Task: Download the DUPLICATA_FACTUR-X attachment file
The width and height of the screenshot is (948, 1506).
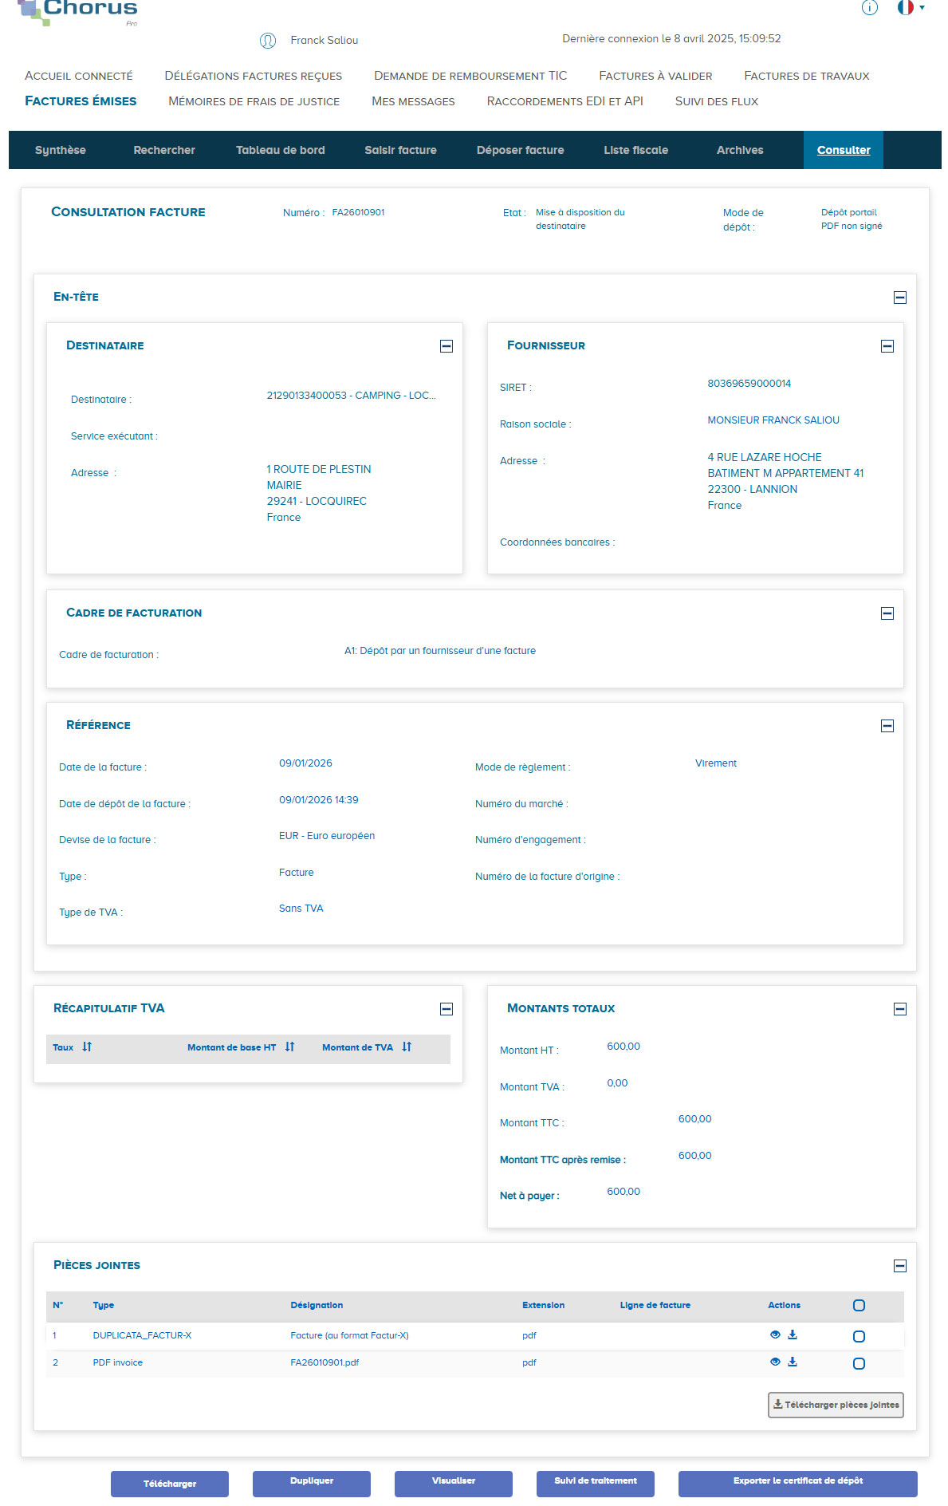Action: (x=793, y=1335)
